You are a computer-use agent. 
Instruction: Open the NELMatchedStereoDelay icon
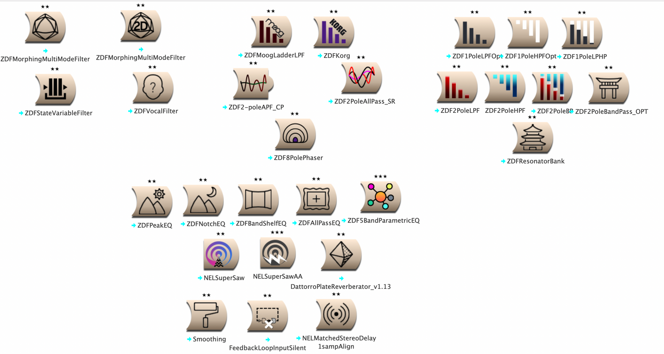[336, 315]
